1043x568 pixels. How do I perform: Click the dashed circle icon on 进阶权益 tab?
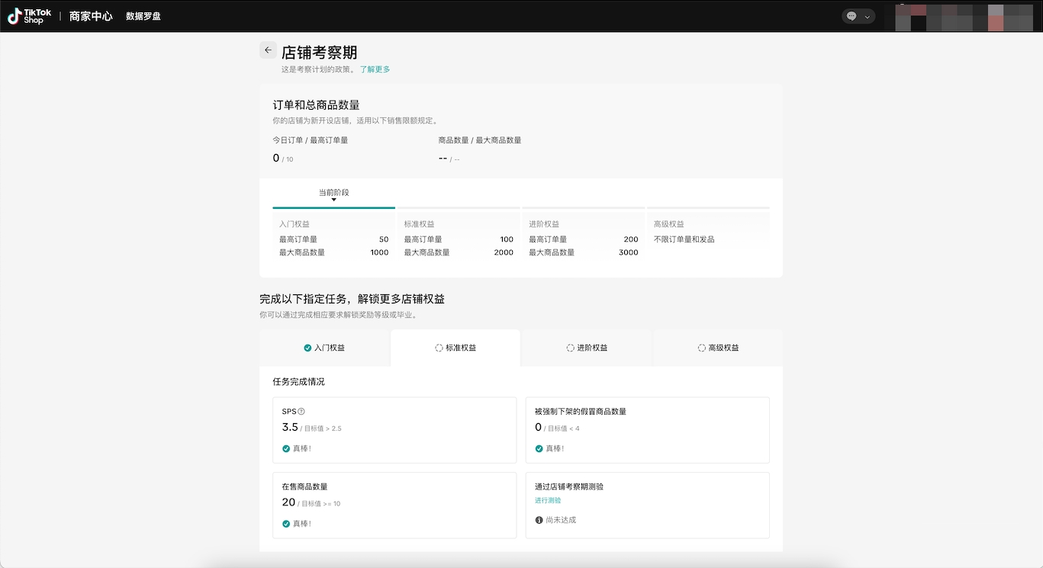pyautogui.click(x=570, y=348)
